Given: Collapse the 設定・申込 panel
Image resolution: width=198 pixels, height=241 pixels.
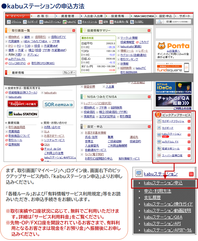Looking at the screenshot, I should click(x=149, y=127).
